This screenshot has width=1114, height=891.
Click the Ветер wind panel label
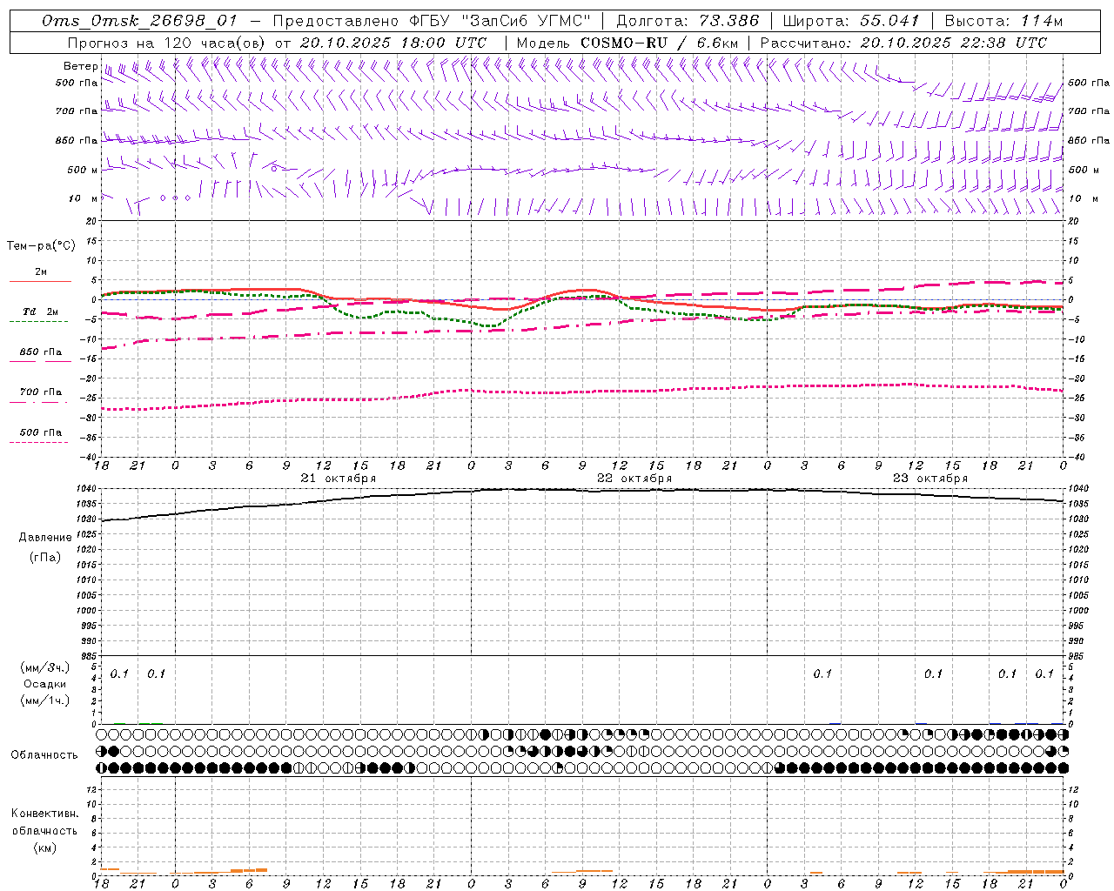[80, 66]
